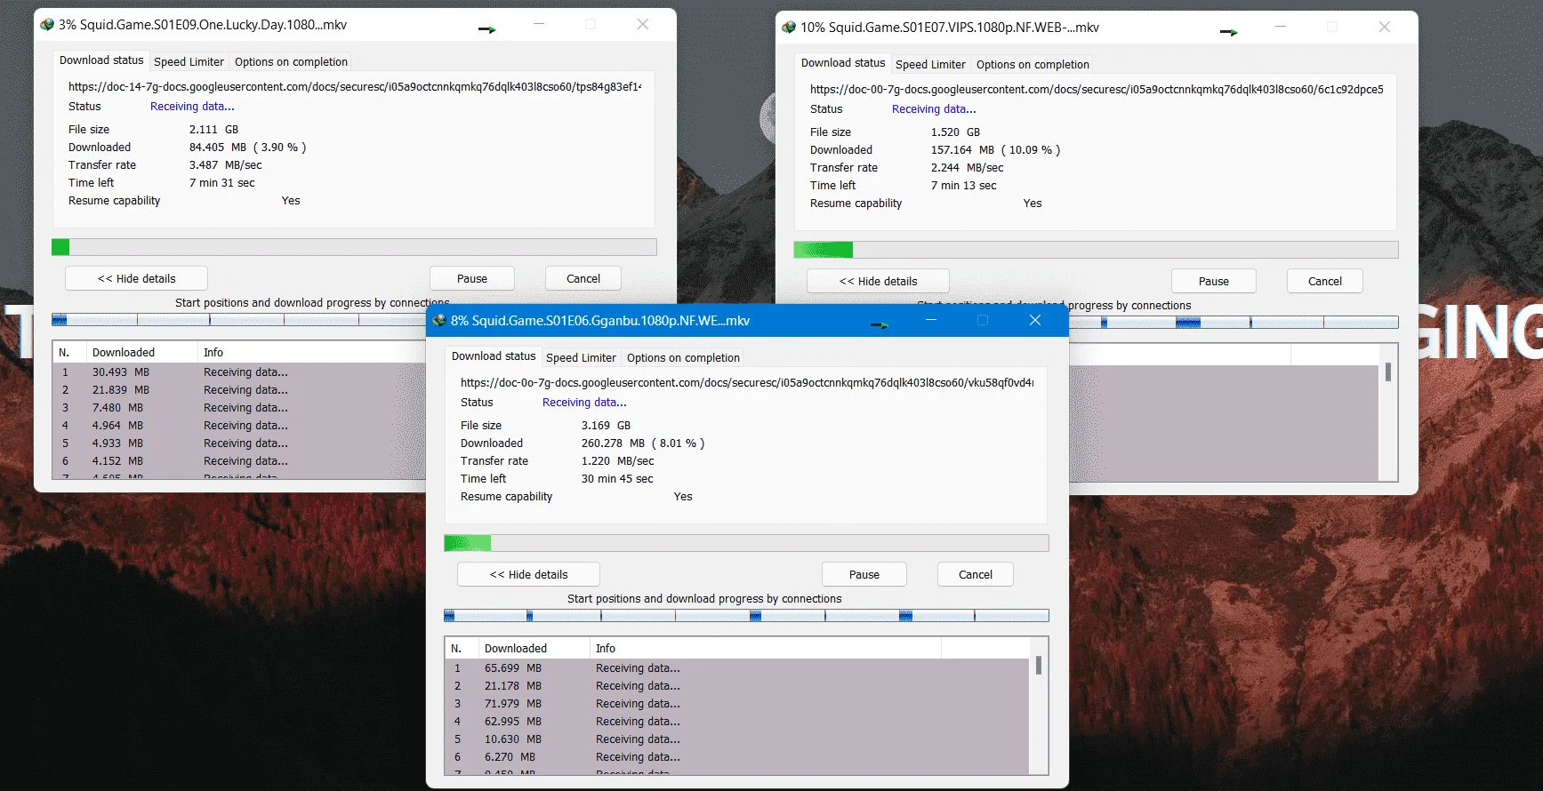This screenshot has height=791, width=1543.
Task: Close the S01E09 One Lucky Day window
Action: click(x=643, y=24)
